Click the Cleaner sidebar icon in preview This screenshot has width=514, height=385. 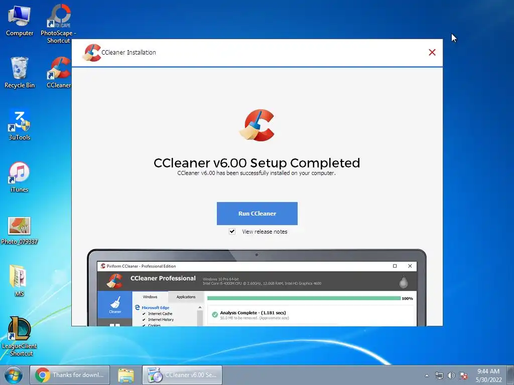tap(115, 305)
